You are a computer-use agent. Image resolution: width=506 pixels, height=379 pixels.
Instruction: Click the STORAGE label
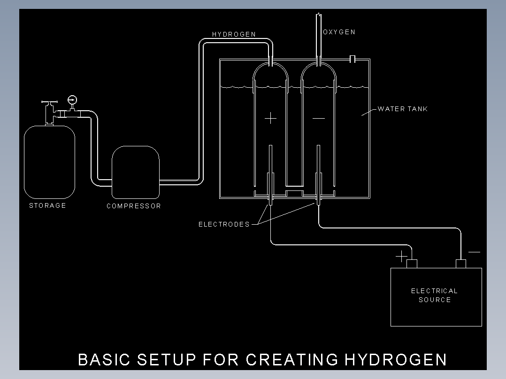point(47,205)
